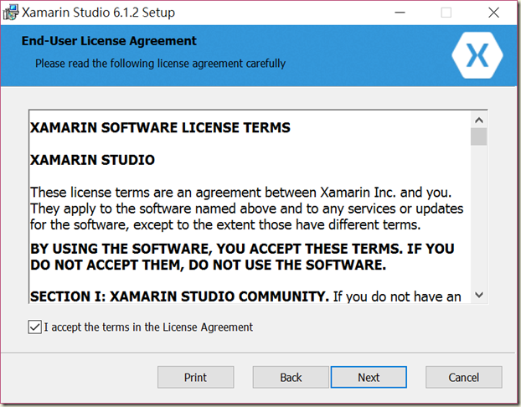Screen dimensions: 521x407
Task: Click the 'End-User License Agreement' banner title
Action: [x=109, y=41]
